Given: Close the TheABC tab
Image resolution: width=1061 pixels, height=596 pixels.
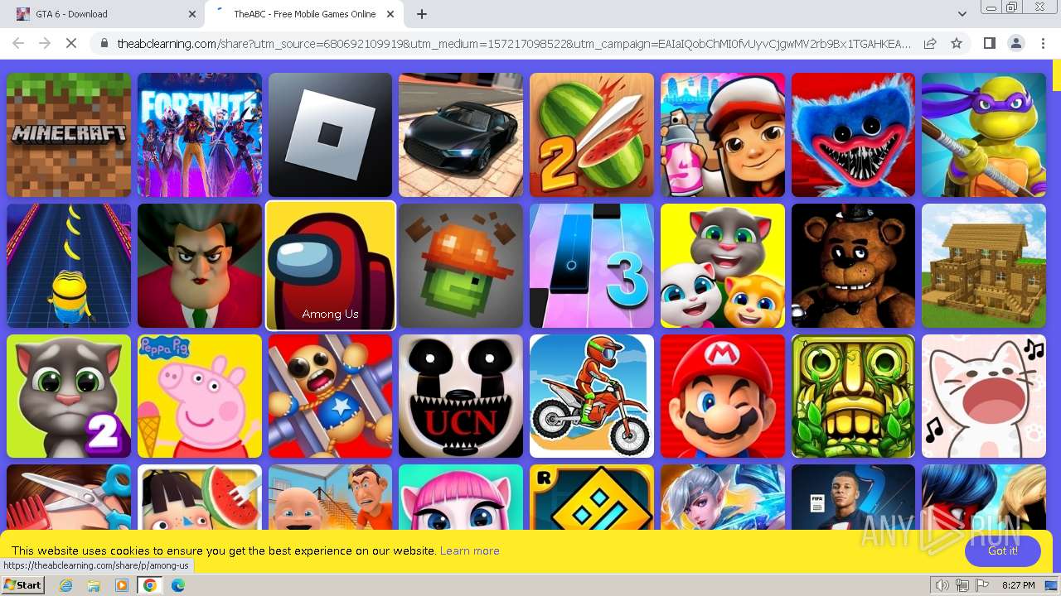Looking at the screenshot, I should point(391,14).
